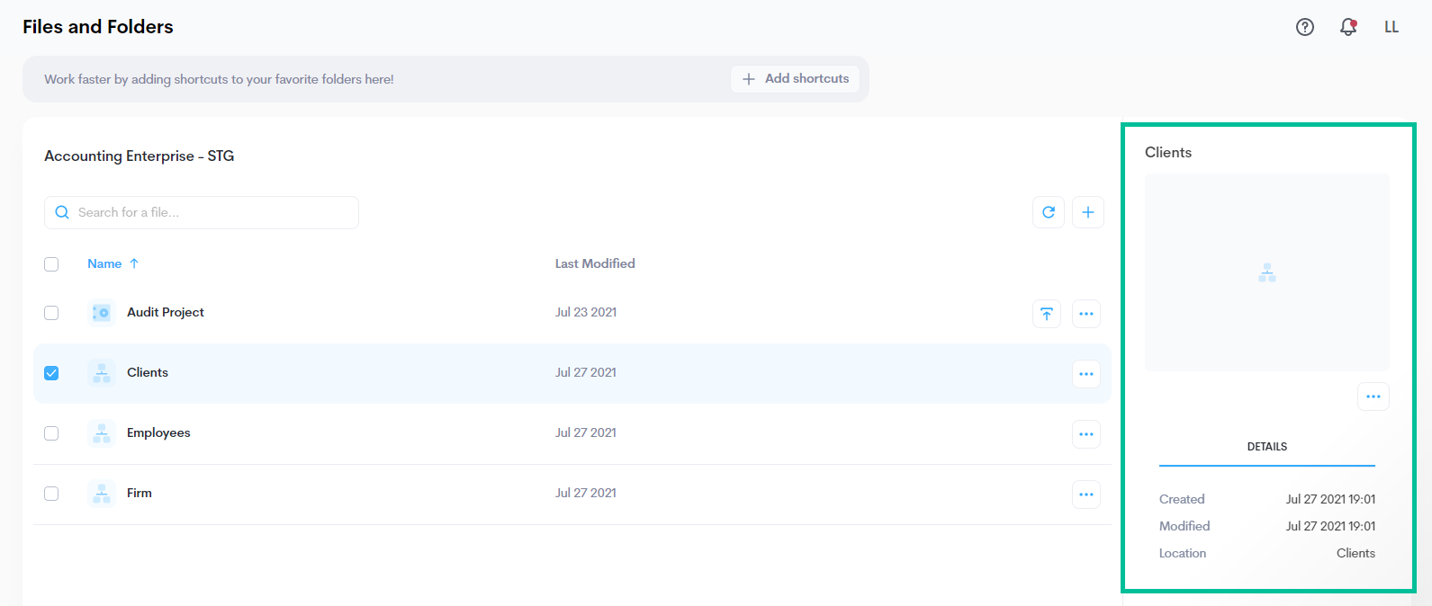This screenshot has height=606, width=1432.
Task: Open the LL user profile menu
Action: pyautogui.click(x=1391, y=27)
